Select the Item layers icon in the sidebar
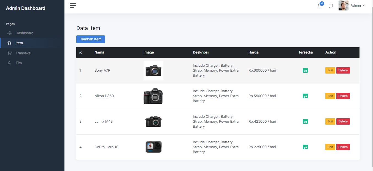The height and width of the screenshot is (171, 373). (x=9, y=43)
